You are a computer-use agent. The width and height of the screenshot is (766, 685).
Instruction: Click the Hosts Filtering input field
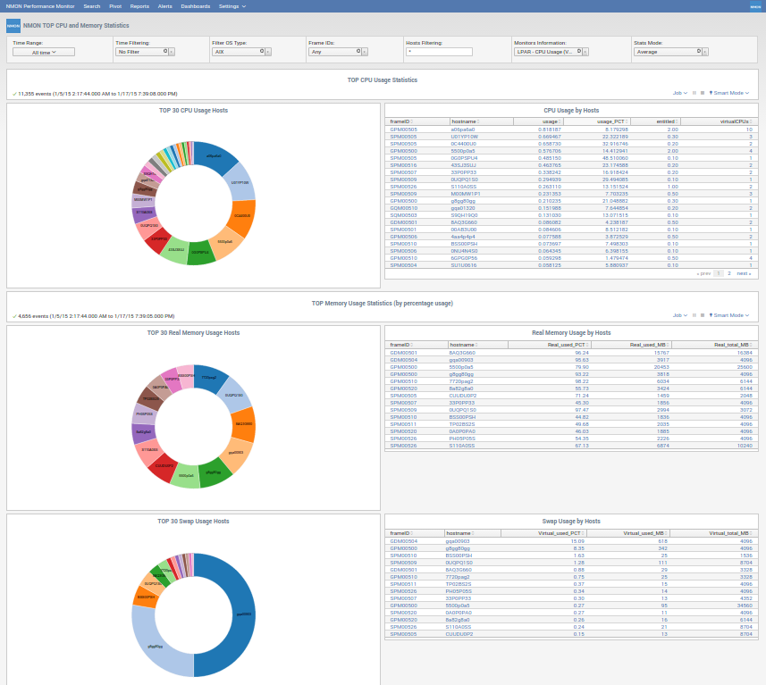(x=439, y=52)
